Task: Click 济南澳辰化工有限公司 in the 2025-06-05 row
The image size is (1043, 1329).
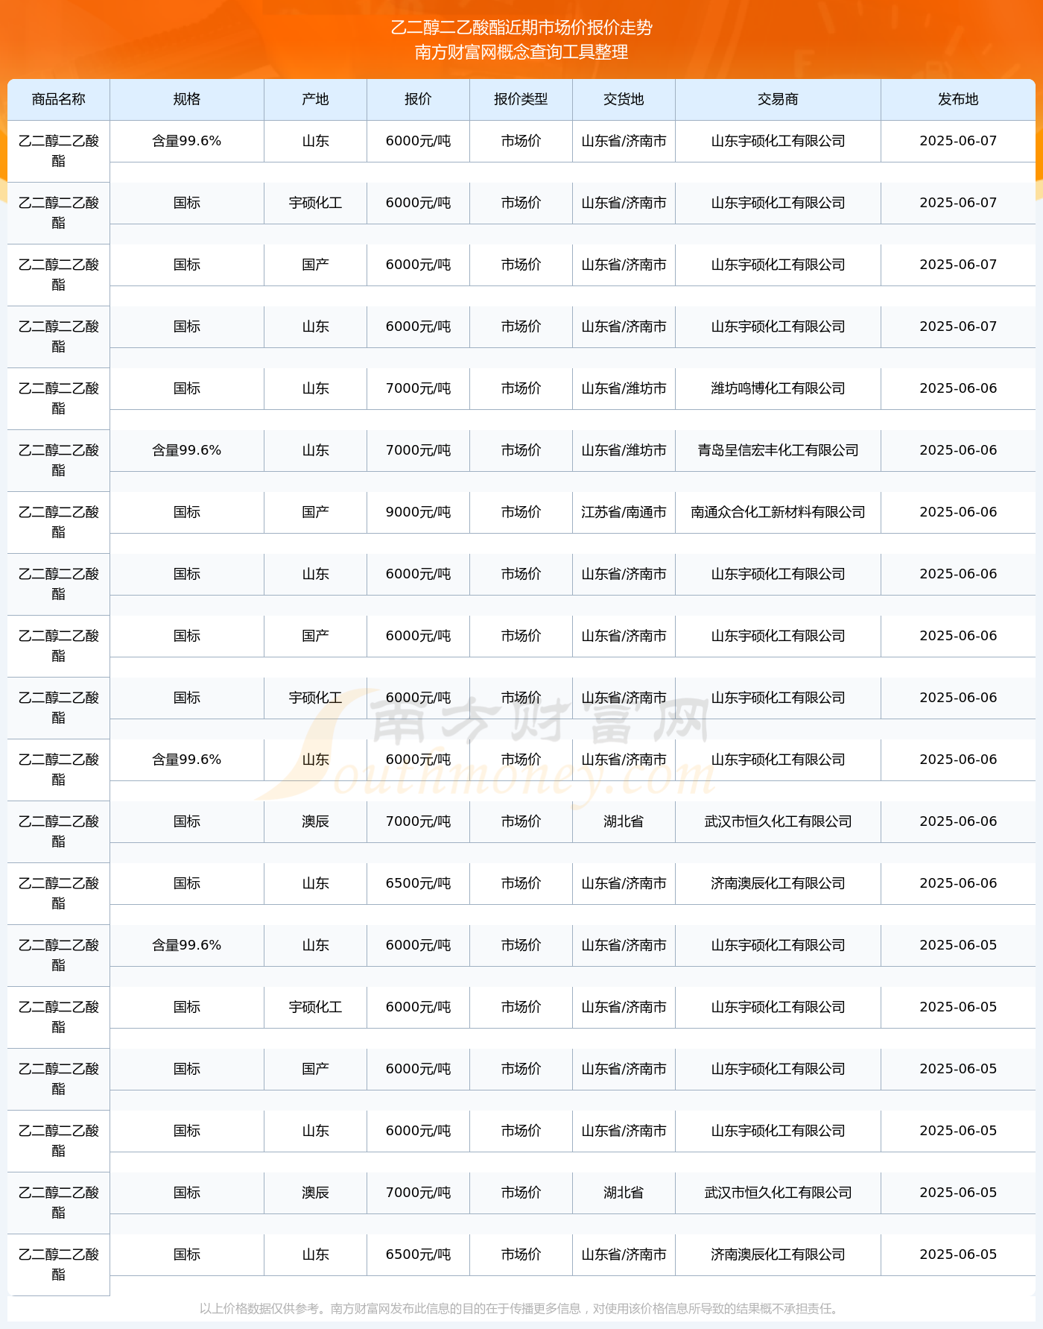Action: coord(778,1254)
